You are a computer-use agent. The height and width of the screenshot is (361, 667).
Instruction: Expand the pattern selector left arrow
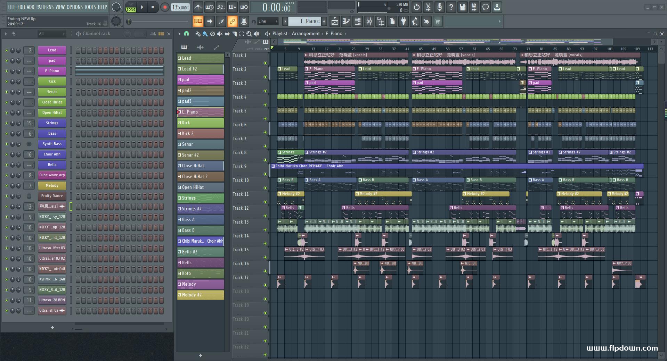tap(285, 22)
